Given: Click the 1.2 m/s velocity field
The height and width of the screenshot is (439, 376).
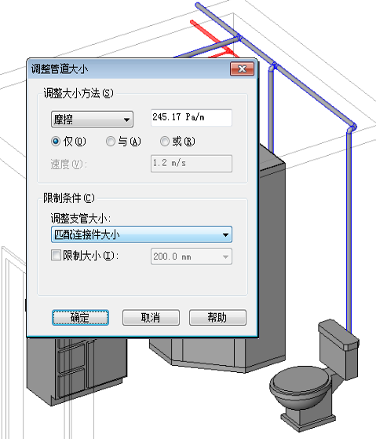Looking at the screenshot, I should click(192, 164).
